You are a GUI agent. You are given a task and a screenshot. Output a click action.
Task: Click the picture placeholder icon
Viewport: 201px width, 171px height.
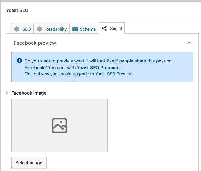(59, 125)
